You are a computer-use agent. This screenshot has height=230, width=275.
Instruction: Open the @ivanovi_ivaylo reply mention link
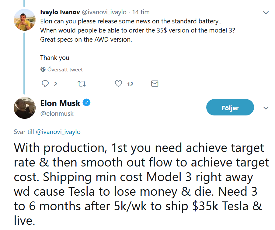58,132
